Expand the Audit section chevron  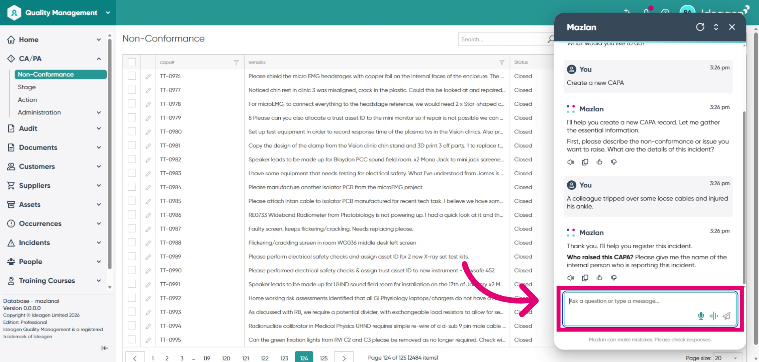tap(99, 128)
